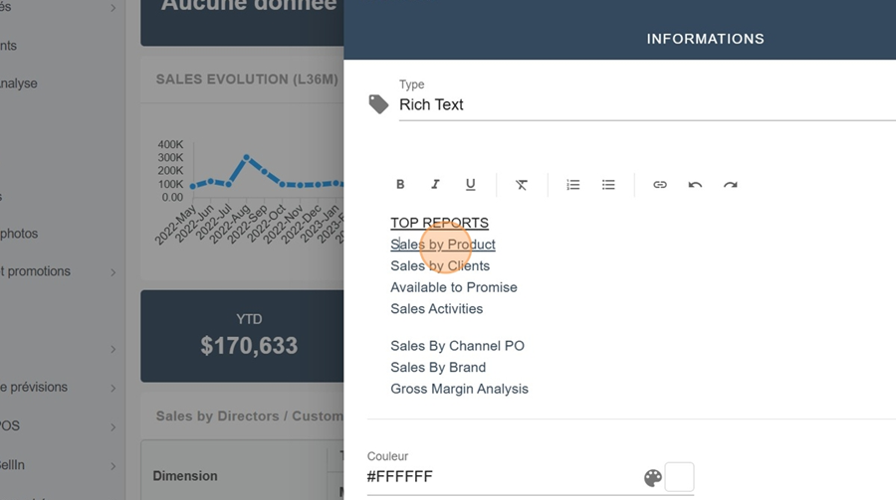Image resolution: width=896 pixels, height=500 pixels.
Task: Expand the prévisions sidebar menu item
Action: coord(113,388)
